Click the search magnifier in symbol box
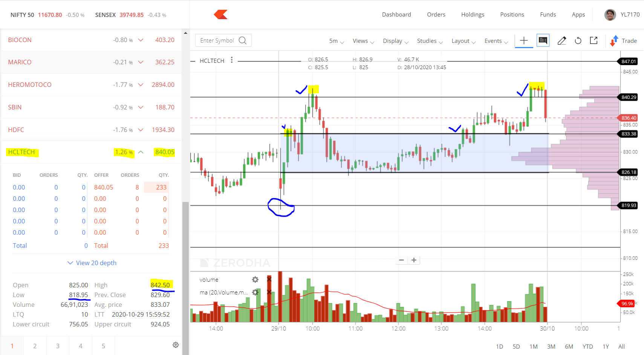The height and width of the screenshot is (355, 644). point(243,40)
